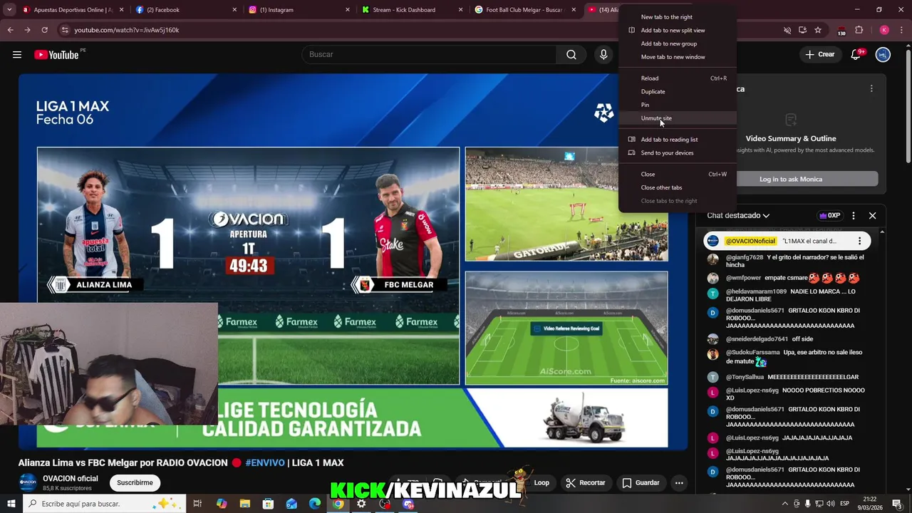Open Microsoft Store from the taskbar
Viewport: 912px width, 513px height.
tap(268, 504)
